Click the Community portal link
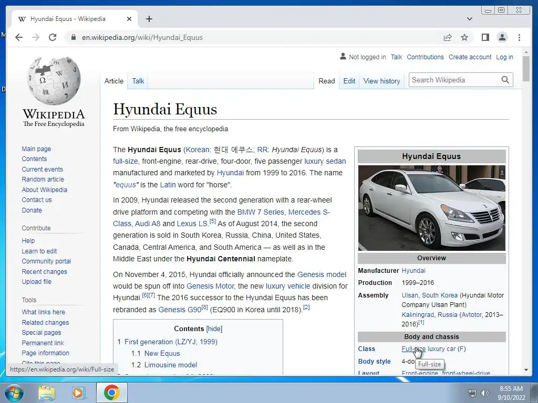Viewport: 538px width, 403px height. (x=46, y=261)
